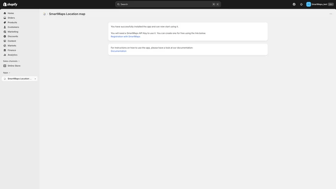Click the Shopify logo

(10, 4)
